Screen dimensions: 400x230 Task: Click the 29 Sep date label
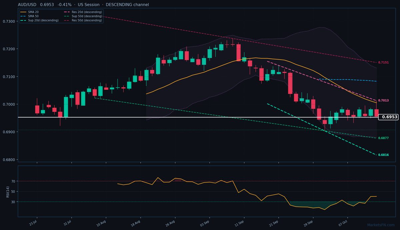click(309, 223)
